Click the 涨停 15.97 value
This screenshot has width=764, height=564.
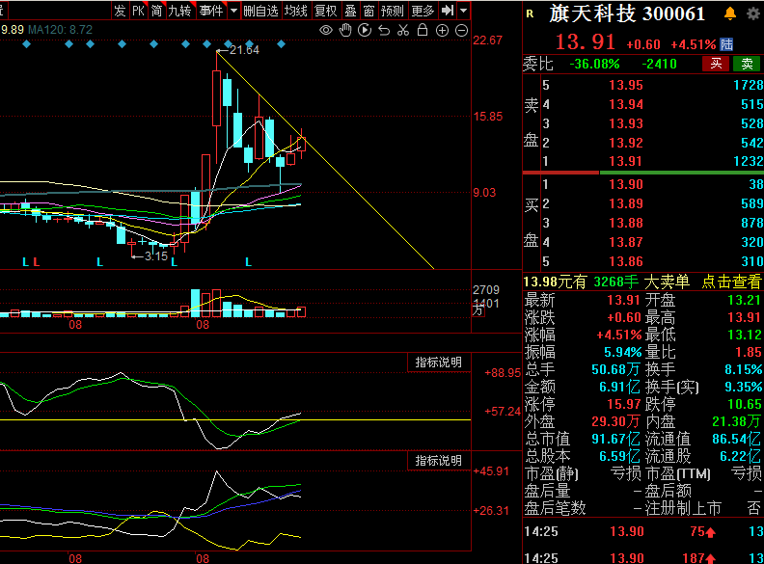pos(624,404)
